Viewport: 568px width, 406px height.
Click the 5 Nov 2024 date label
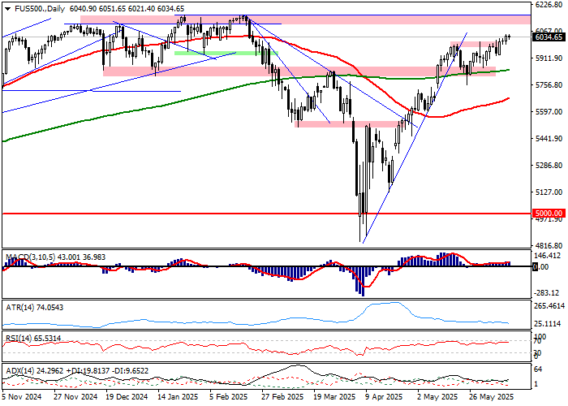pyautogui.click(x=22, y=397)
